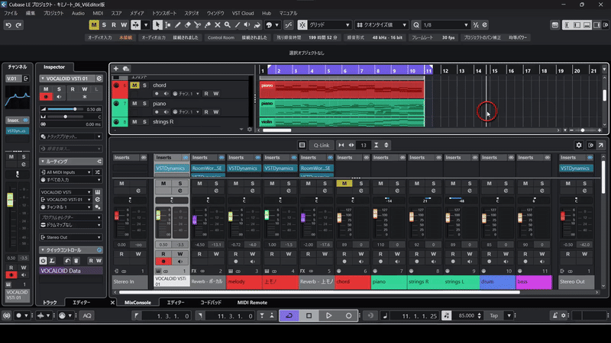This screenshot has width=611, height=343.
Task: Click the metronome click icon in transport
Action: click(555, 316)
